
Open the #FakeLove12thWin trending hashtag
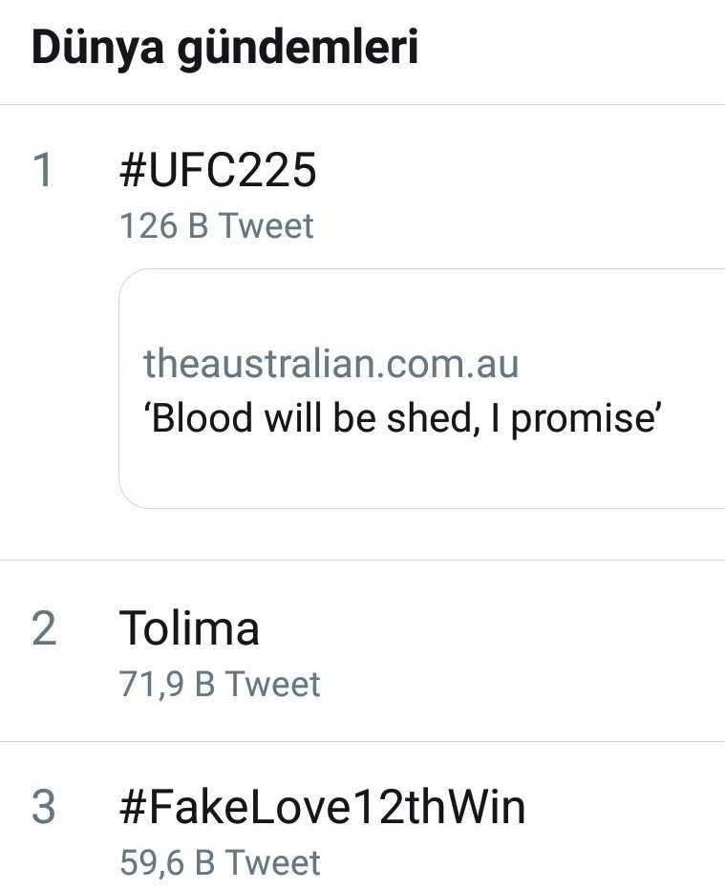click(322, 807)
